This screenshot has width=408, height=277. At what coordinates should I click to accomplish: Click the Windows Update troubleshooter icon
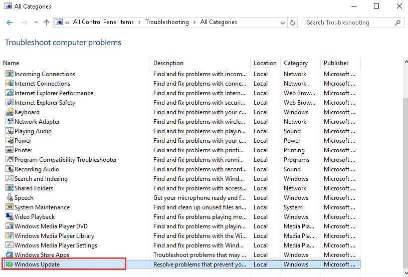pos(9,264)
